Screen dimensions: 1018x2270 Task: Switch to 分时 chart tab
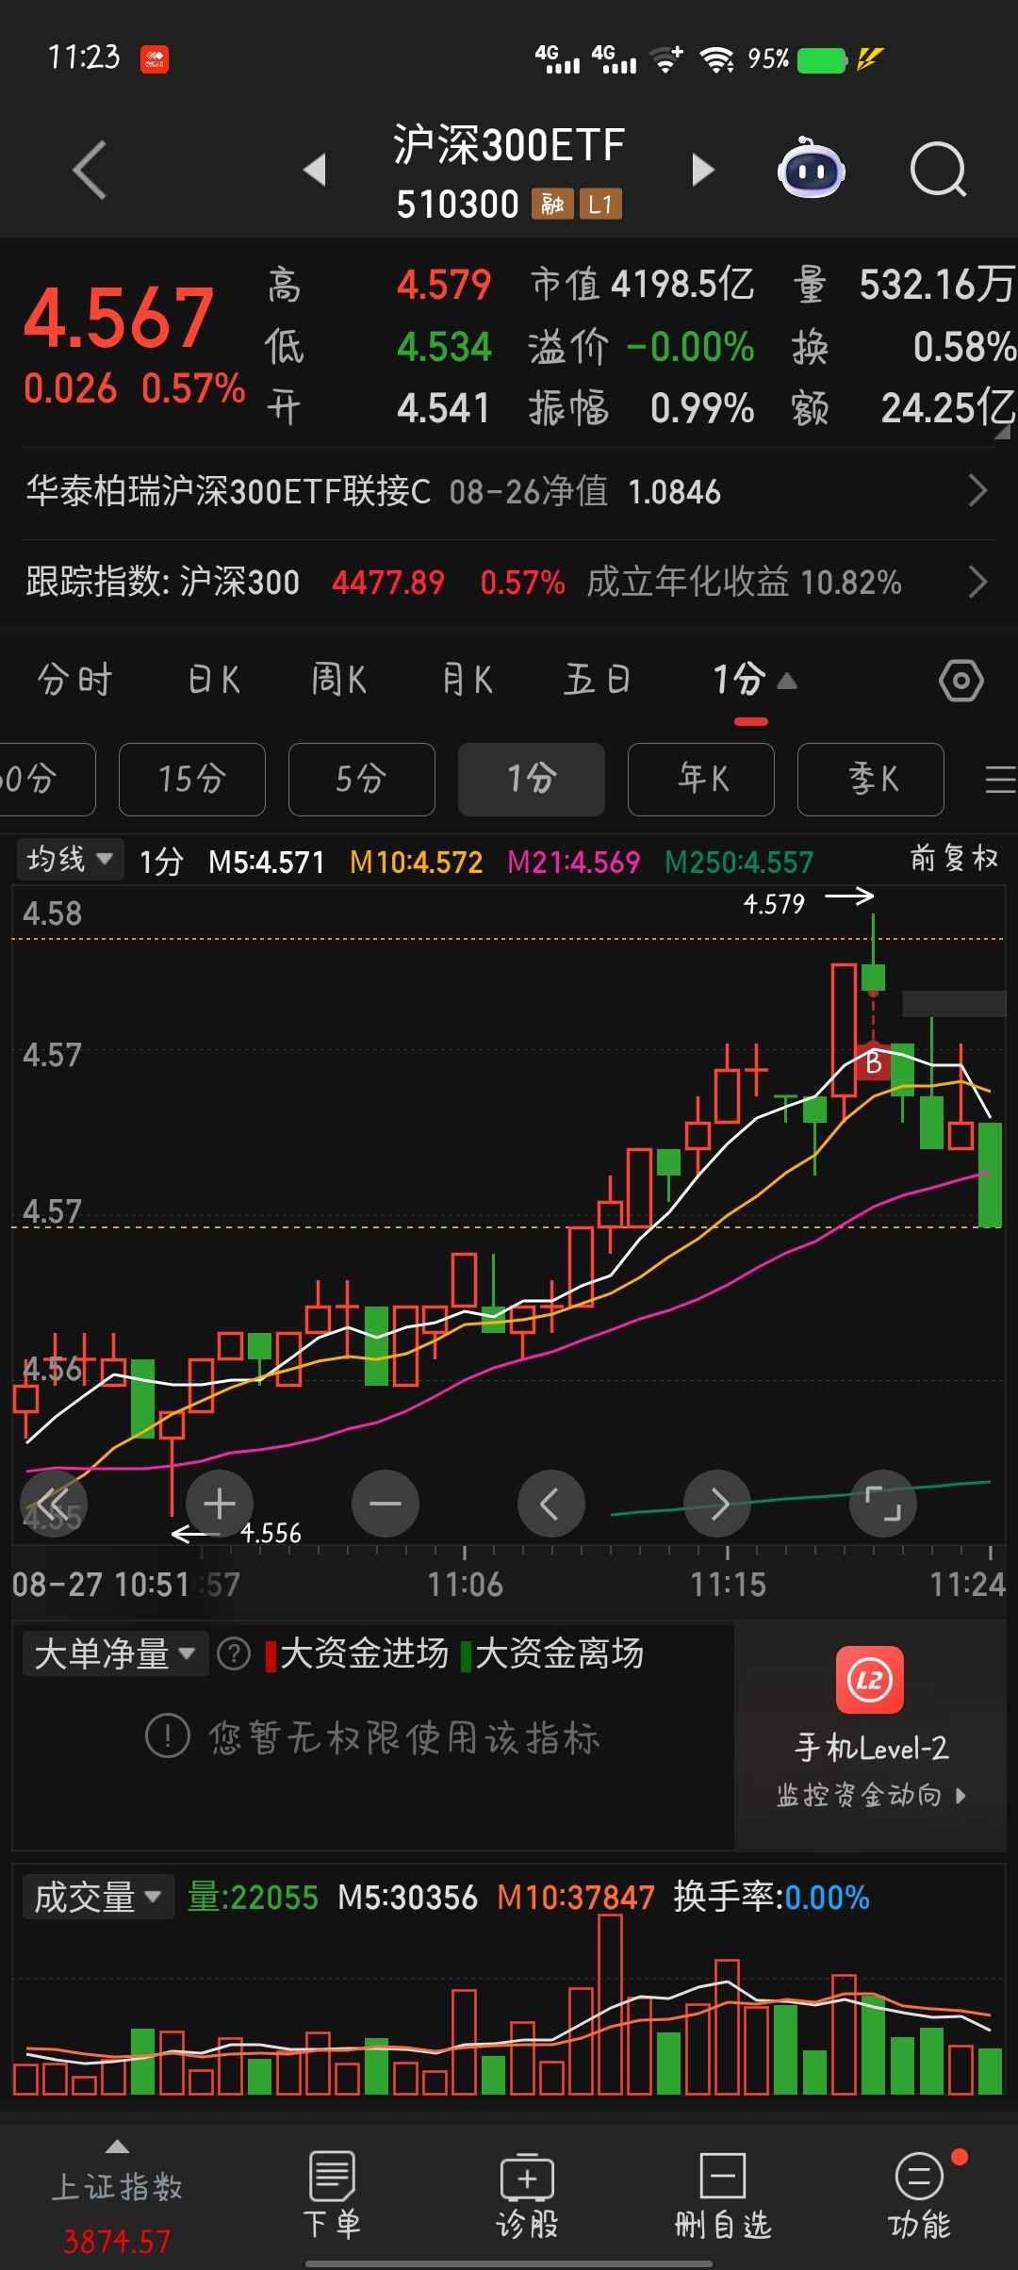[x=74, y=680]
